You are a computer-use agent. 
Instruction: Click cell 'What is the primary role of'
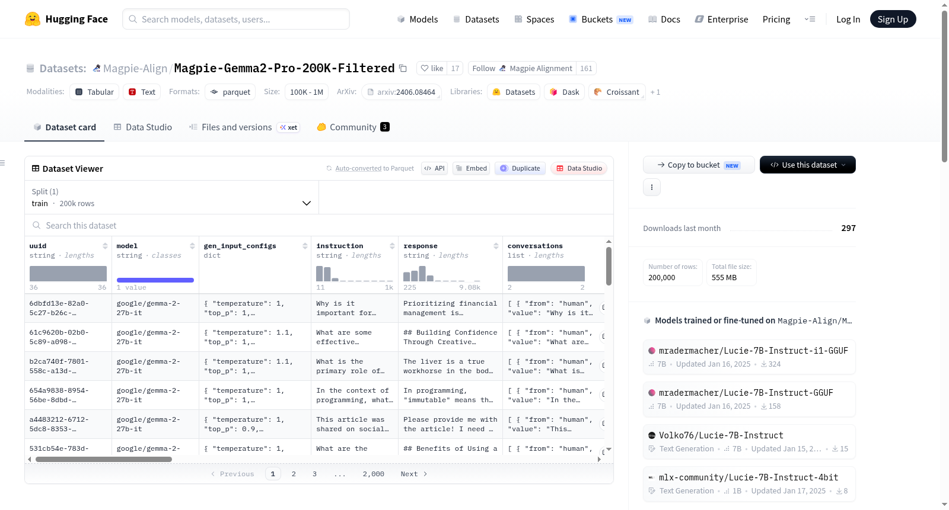click(x=354, y=366)
